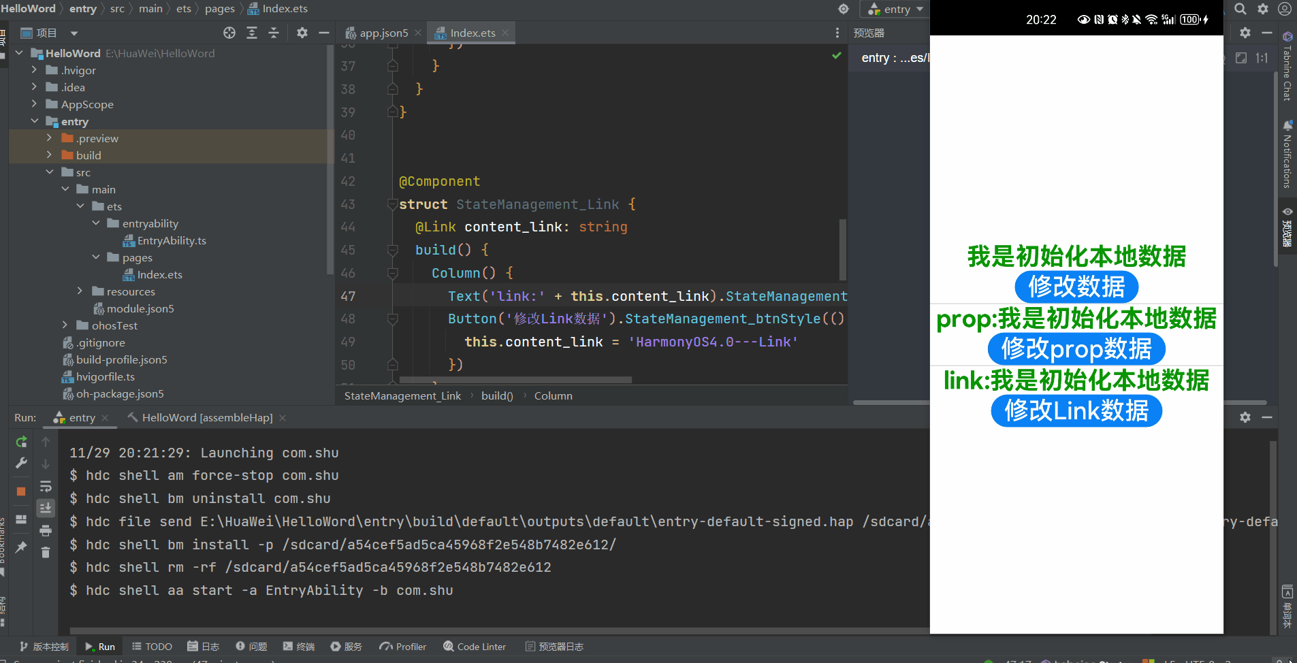Fold the struct StateManagement_Link block

tap(393, 204)
